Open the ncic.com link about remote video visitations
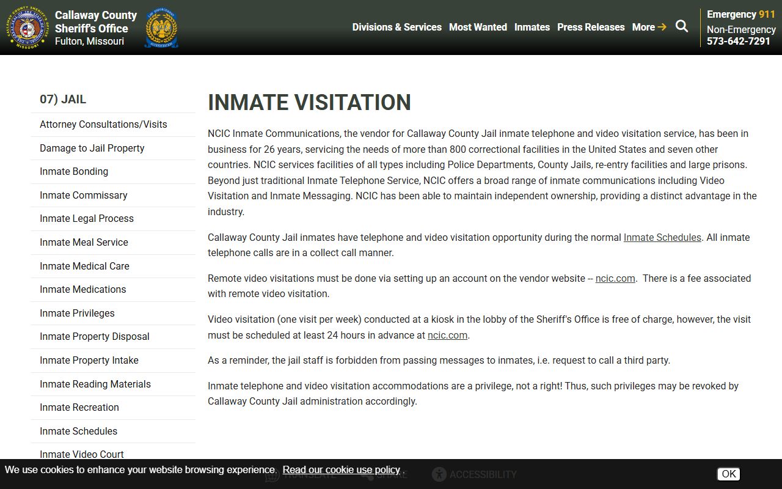This screenshot has height=489, width=782. [x=615, y=278]
